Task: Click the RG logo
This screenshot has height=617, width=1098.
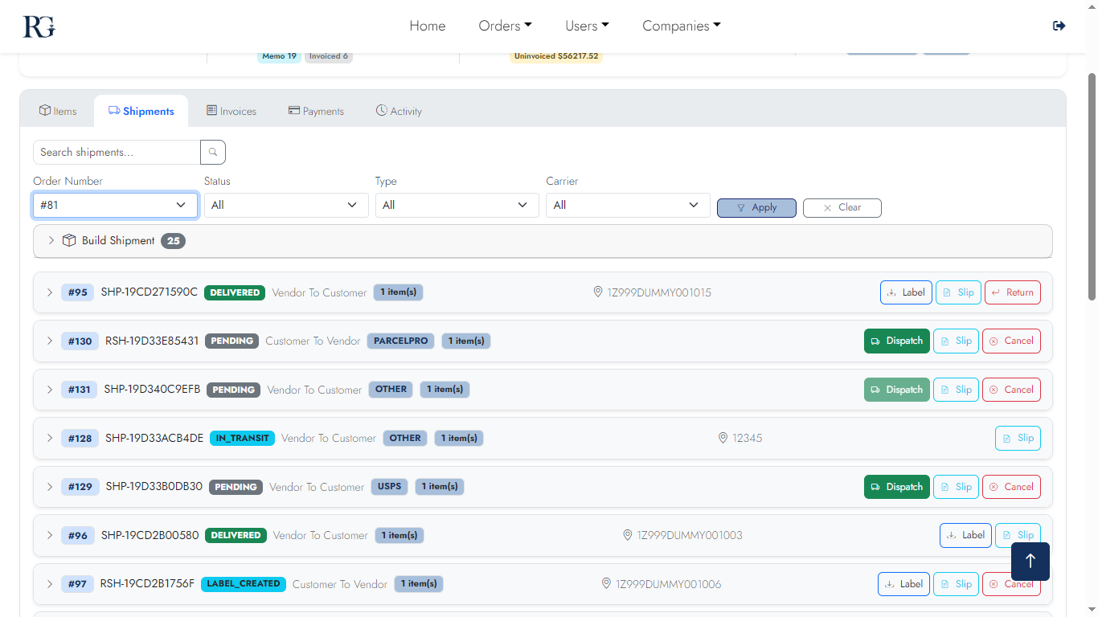Action: (37, 26)
